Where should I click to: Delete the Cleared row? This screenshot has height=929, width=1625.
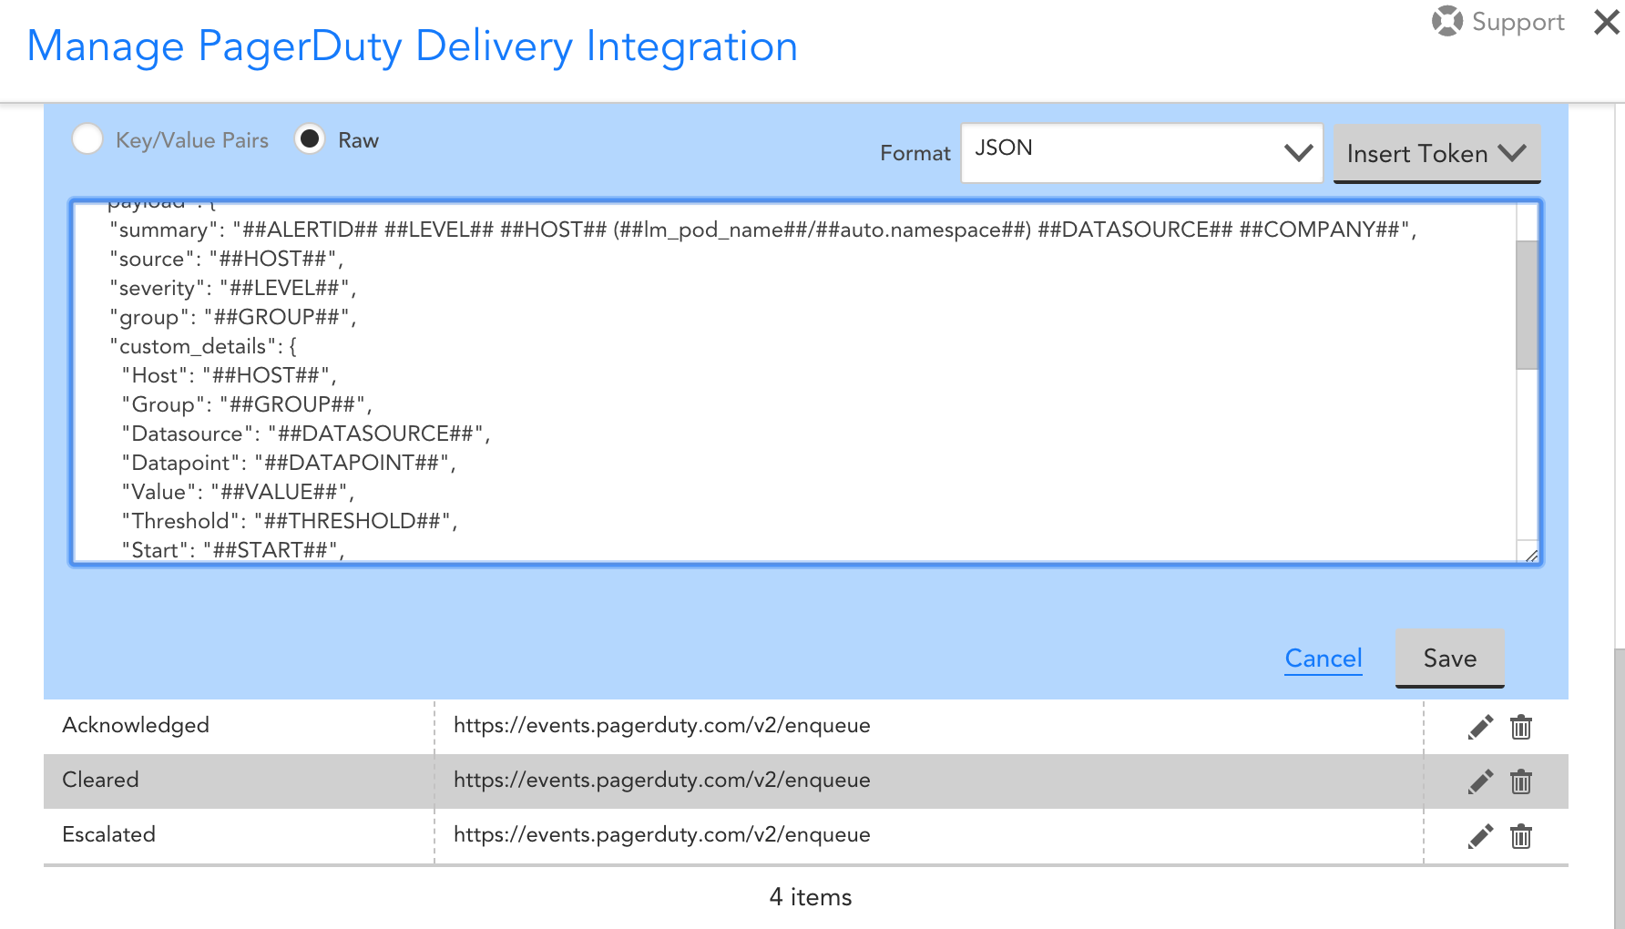coord(1521,781)
